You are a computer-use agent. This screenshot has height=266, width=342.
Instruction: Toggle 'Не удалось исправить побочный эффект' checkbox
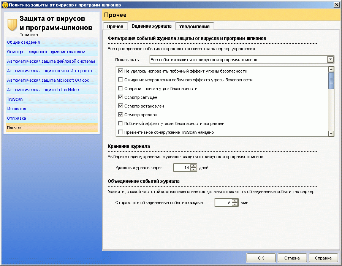(120, 71)
